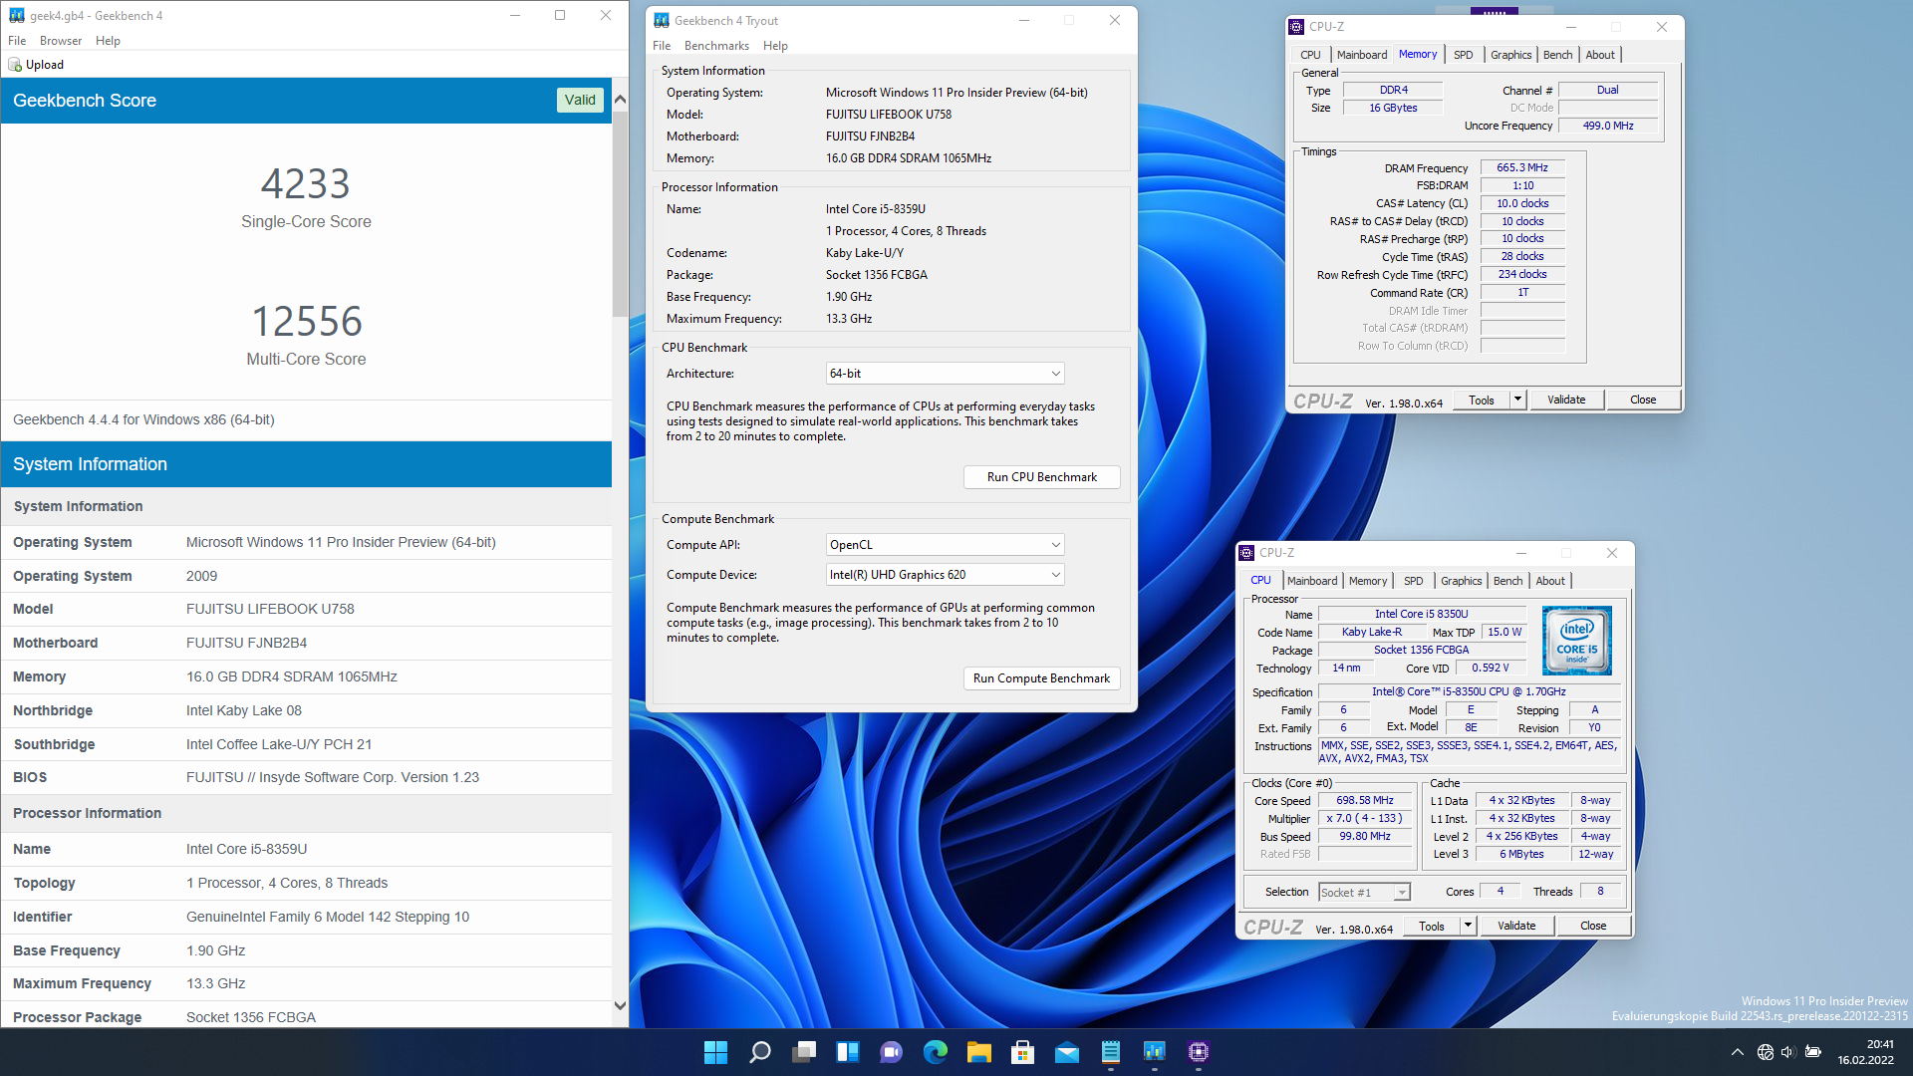This screenshot has width=1913, height=1076.
Task: Click the Valid badge on Geekbench Score
Action: click(x=580, y=100)
